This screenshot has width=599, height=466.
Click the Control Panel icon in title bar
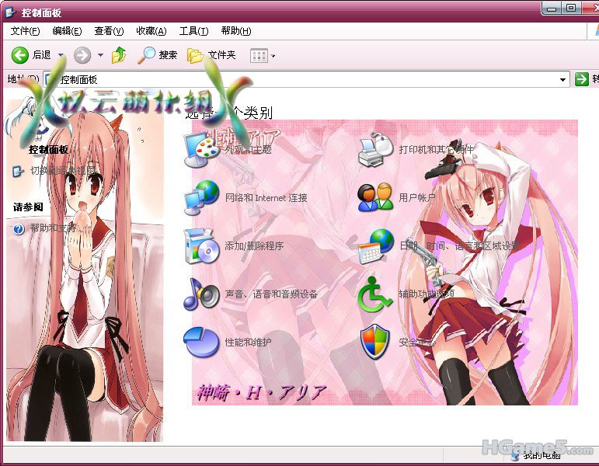[10, 12]
